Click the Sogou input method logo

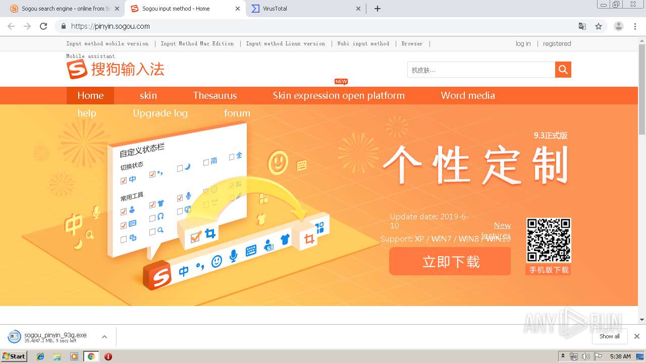tap(116, 69)
